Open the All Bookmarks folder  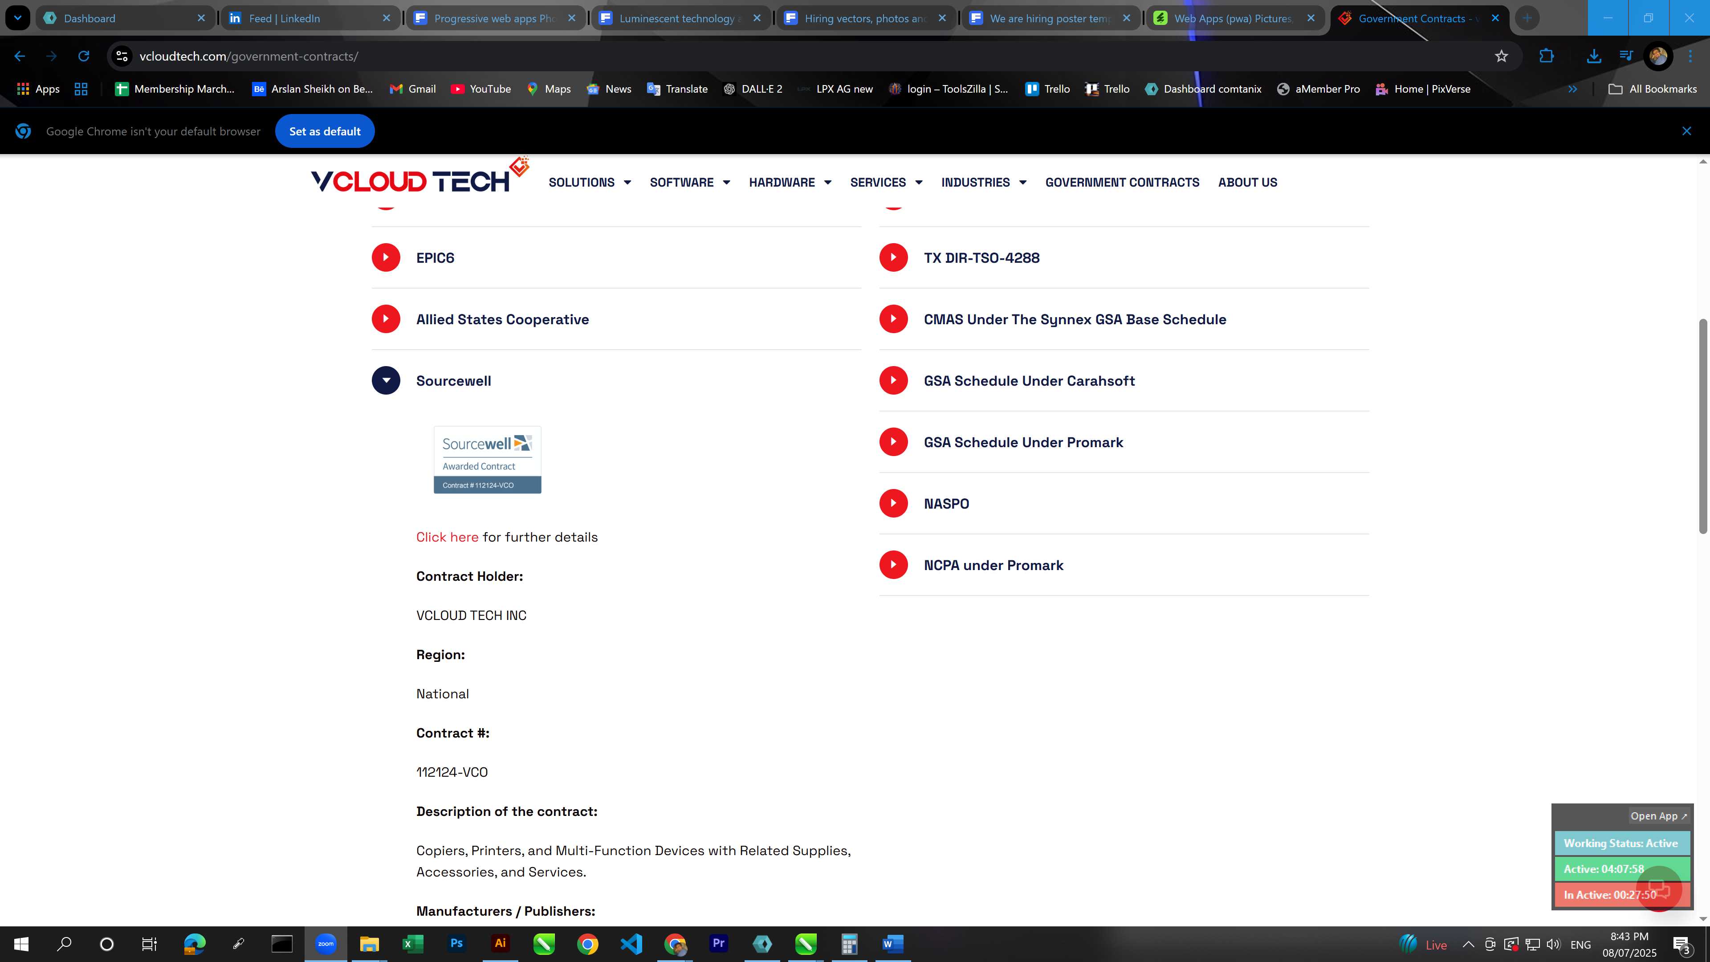[1652, 89]
